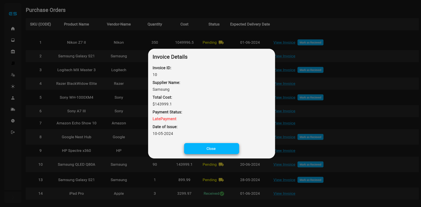Image resolution: width=421 pixels, height=207 pixels.
Task: Click the logout arrow icon in sidebar
Action: (12, 132)
